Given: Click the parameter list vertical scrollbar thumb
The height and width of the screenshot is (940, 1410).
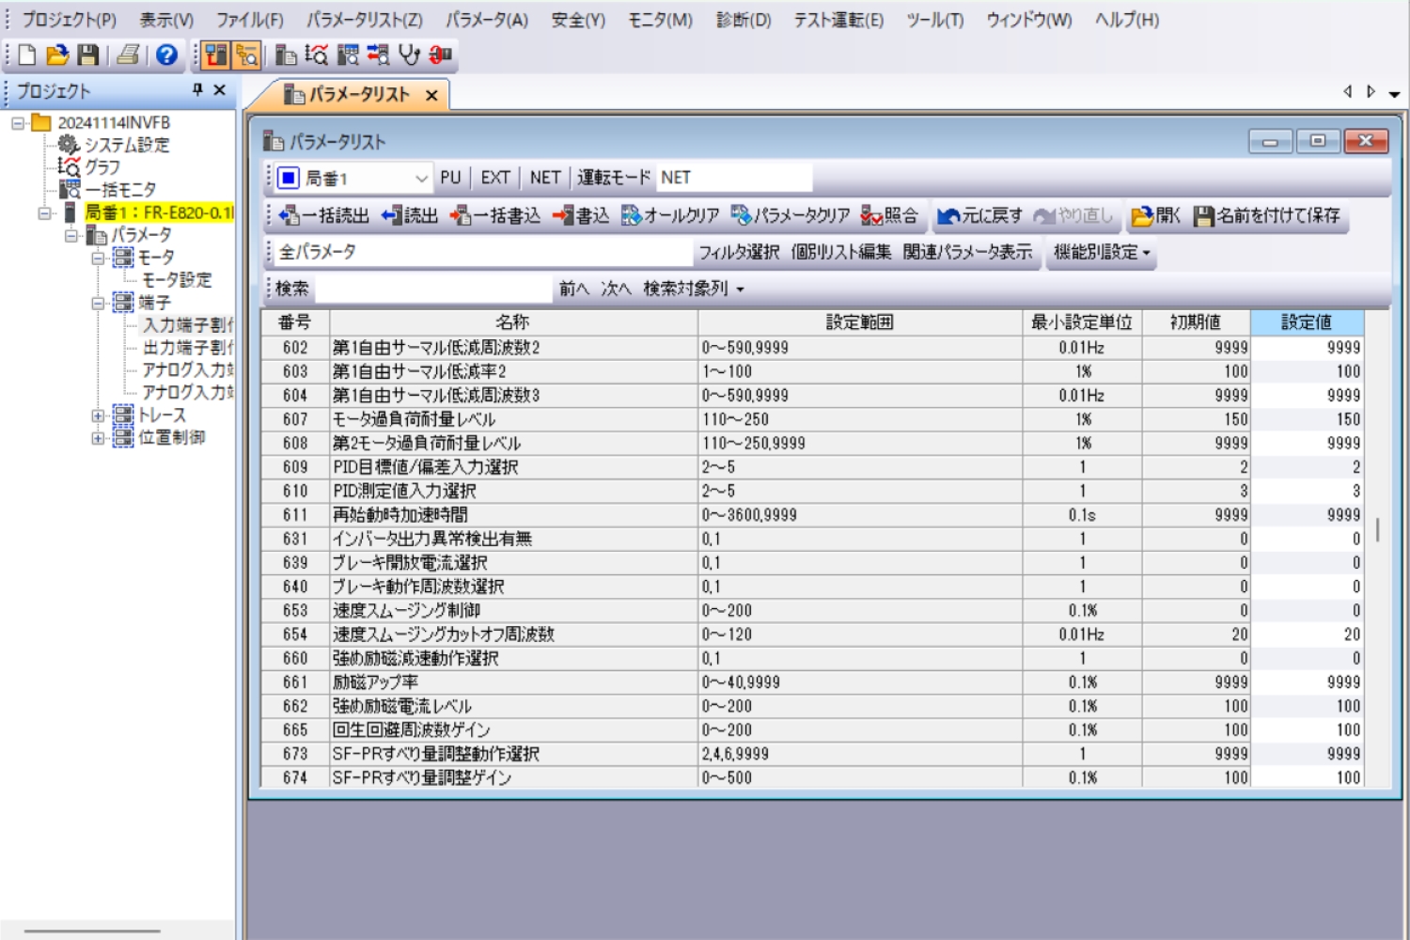Looking at the screenshot, I should coord(1377,529).
